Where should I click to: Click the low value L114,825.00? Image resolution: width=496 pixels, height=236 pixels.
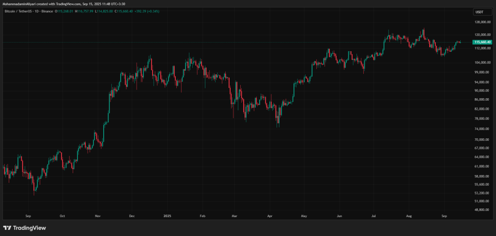click(x=104, y=12)
